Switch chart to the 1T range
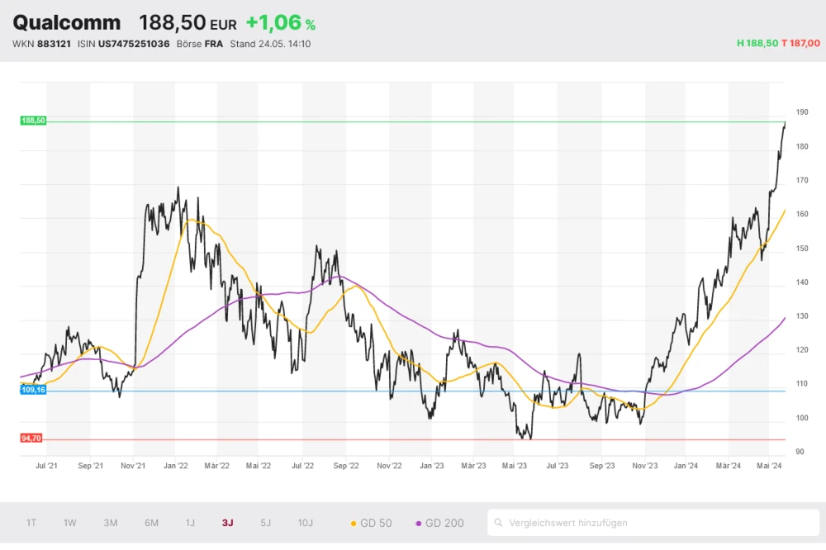 click(x=31, y=523)
